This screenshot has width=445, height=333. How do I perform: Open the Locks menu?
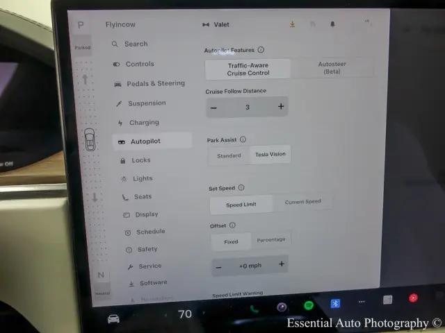135,160
